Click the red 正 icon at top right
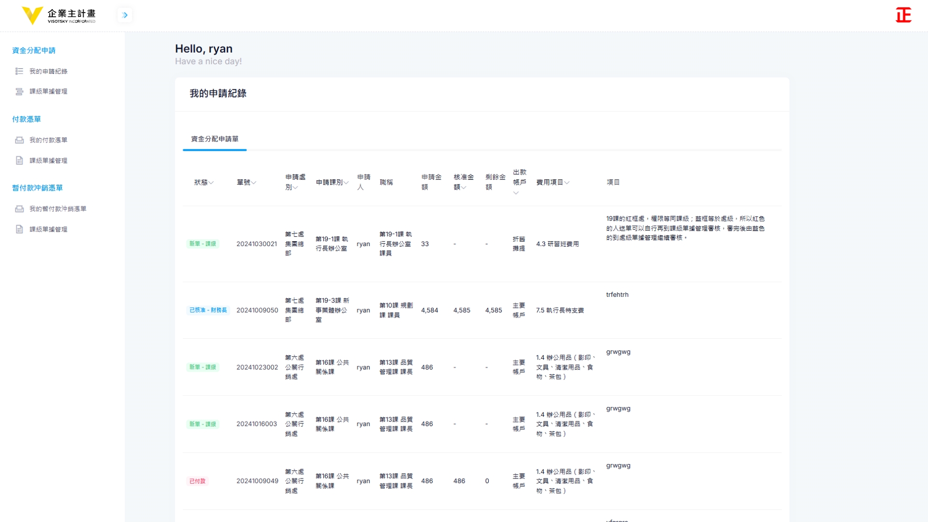Image resolution: width=928 pixels, height=522 pixels. [903, 15]
